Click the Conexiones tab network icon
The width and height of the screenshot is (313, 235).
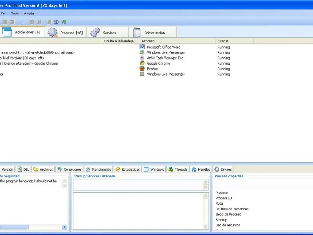click(x=59, y=169)
